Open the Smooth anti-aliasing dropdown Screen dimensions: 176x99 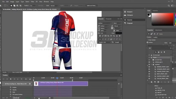pyautogui.click(x=118, y=42)
